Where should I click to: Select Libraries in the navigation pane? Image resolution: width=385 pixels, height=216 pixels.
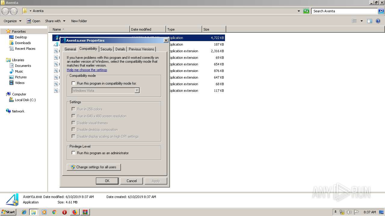click(x=18, y=60)
